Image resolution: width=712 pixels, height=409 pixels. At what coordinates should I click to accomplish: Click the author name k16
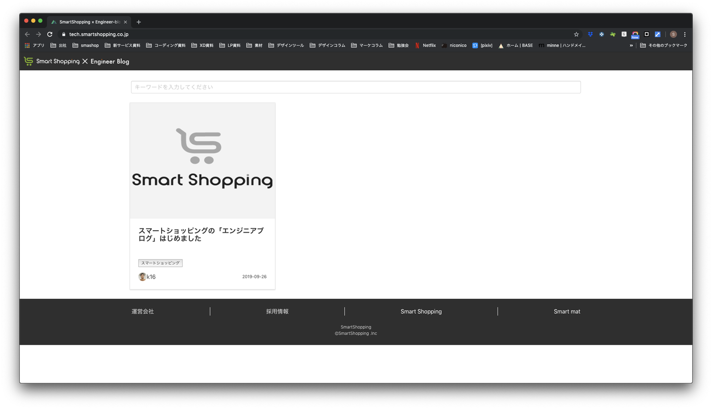pos(151,277)
